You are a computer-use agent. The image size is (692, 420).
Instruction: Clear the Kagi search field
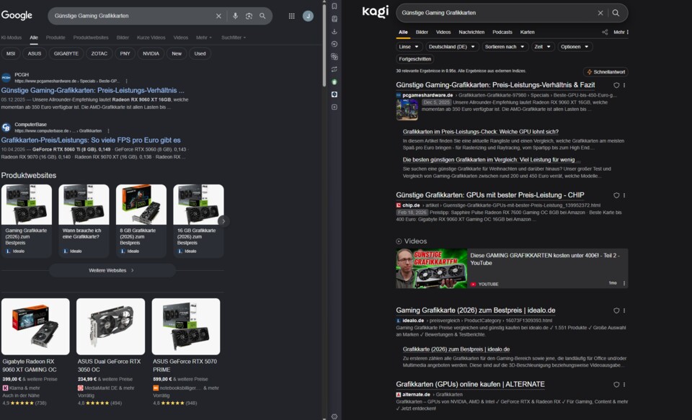coord(600,13)
